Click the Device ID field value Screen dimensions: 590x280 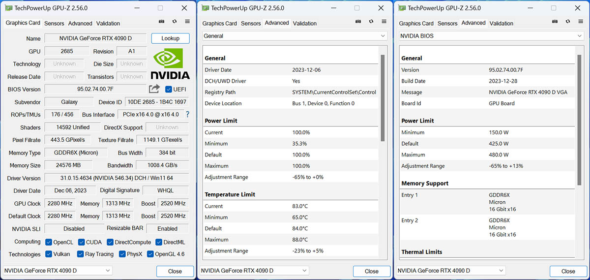[157, 102]
